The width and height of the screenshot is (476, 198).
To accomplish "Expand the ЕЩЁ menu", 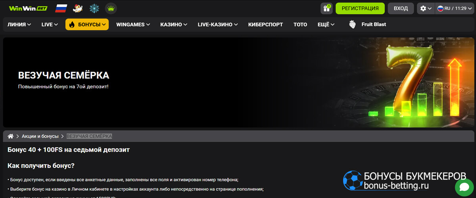I will pos(326,25).
